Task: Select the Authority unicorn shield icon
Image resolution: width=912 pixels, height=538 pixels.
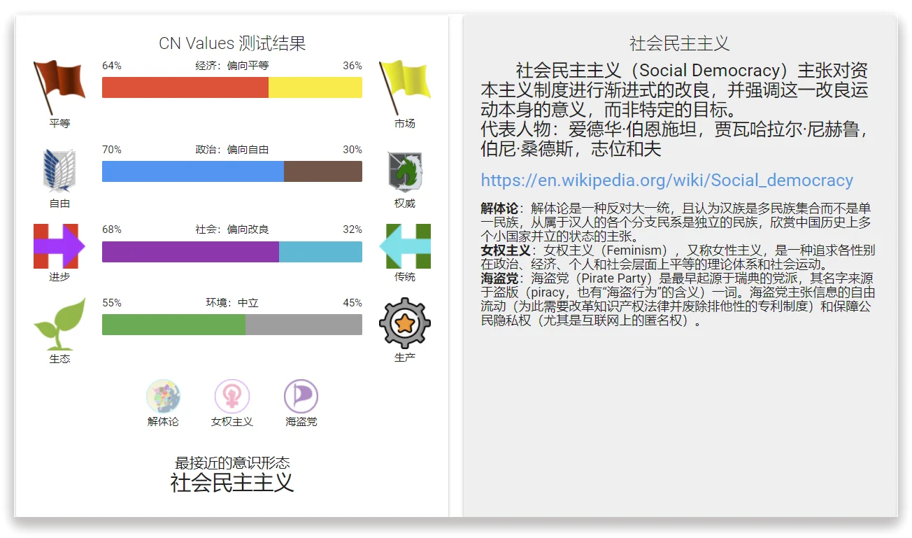Action: click(405, 171)
